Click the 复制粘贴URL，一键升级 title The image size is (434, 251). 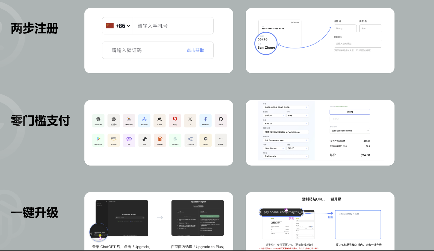321,199
